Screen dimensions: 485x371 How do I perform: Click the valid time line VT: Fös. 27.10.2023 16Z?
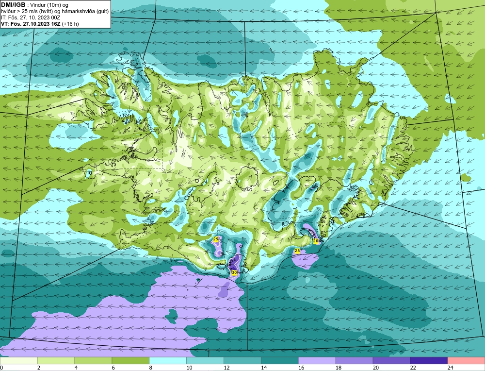point(31,24)
